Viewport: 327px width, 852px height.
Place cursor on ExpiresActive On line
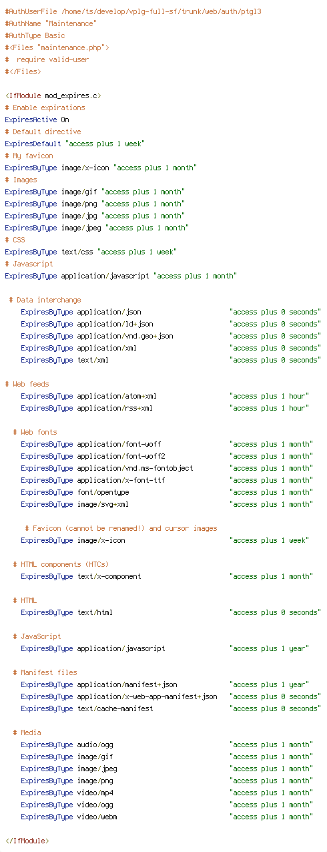click(x=37, y=120)
